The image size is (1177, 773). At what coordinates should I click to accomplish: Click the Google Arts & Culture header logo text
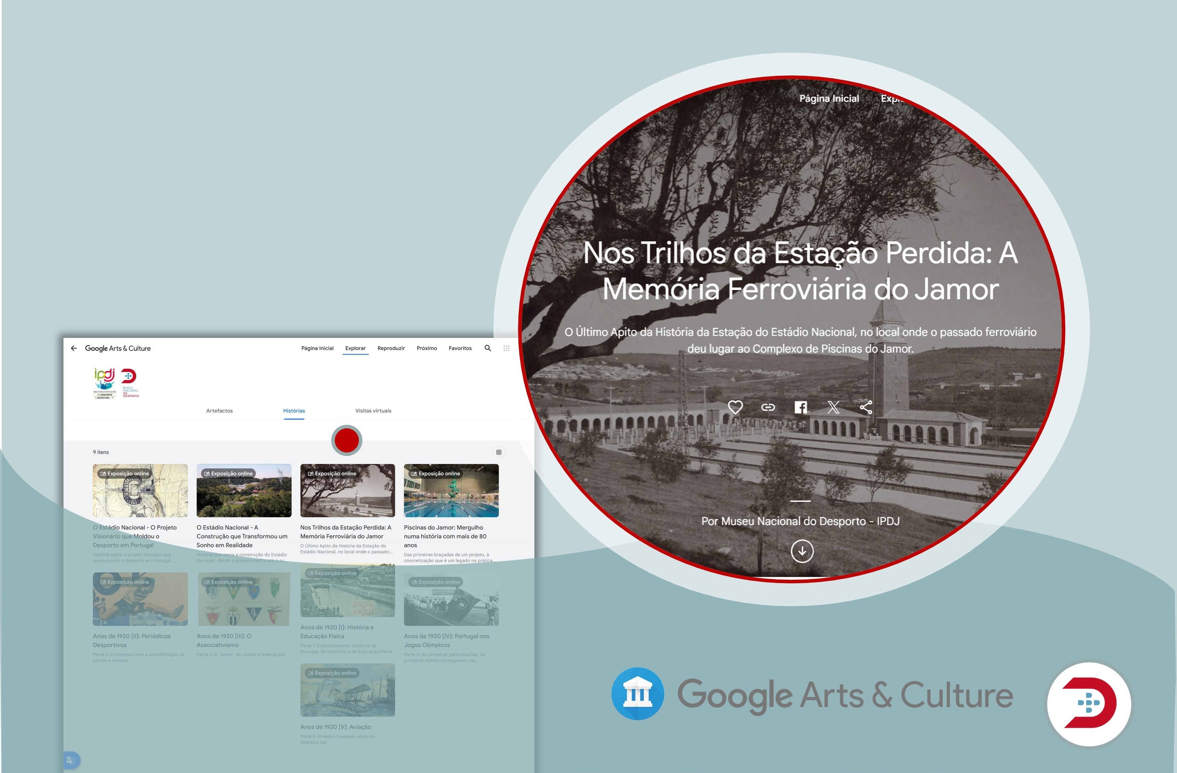(x=118, y=348)
